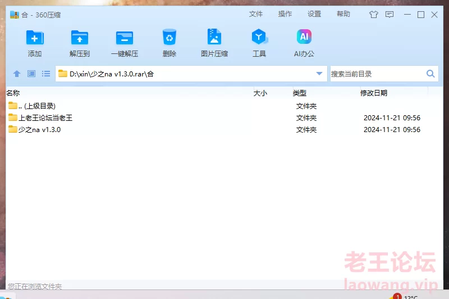The width and height of the screenshot is (449, 299).
Task: Minimize the 360压缩 window
Action: (407, 15)
